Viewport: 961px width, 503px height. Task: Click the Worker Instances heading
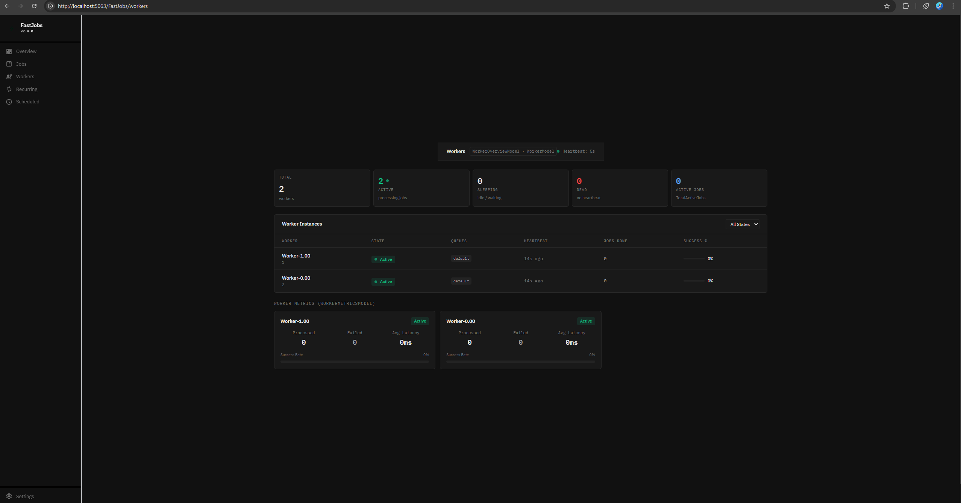click(x=302, y=224)
